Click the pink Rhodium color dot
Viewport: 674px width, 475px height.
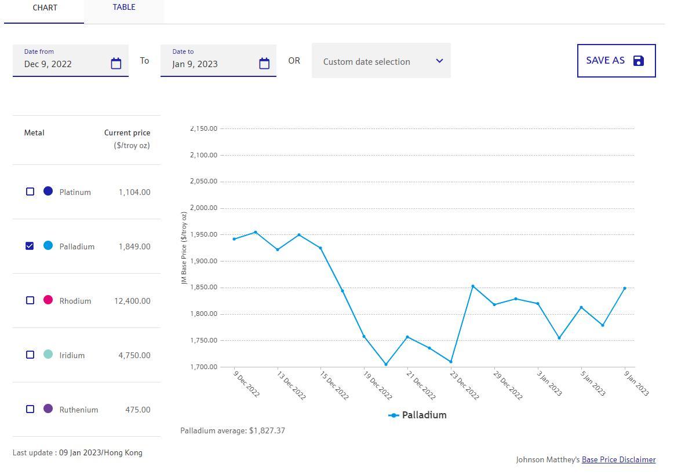coord(48,300)
